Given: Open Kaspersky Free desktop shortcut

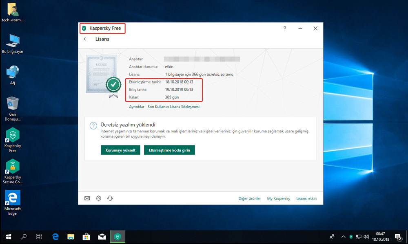Looking at the screenshot, I should click(13, 136).
